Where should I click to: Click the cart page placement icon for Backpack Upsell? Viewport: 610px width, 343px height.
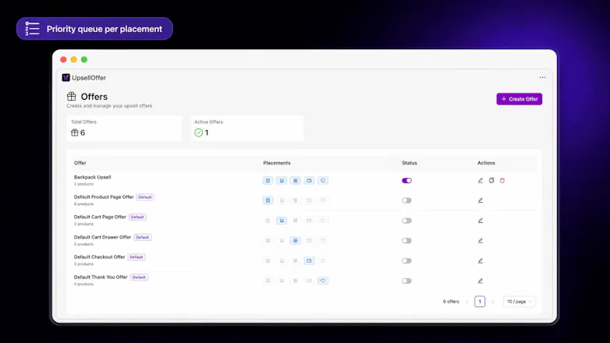(282, 180)
